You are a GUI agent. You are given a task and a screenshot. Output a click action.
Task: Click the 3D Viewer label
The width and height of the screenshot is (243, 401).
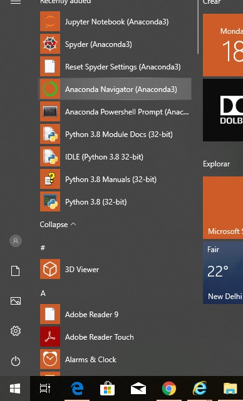tap(82, 270)
